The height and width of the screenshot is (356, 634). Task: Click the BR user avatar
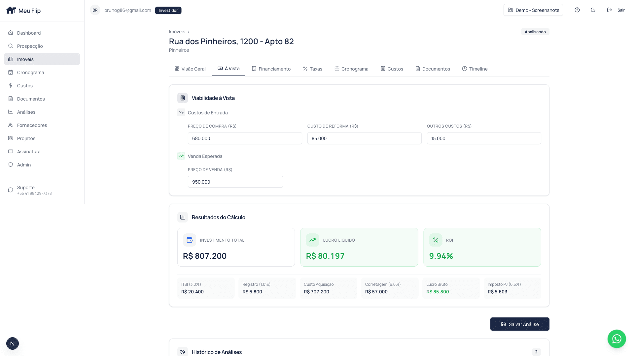point(95,10)
